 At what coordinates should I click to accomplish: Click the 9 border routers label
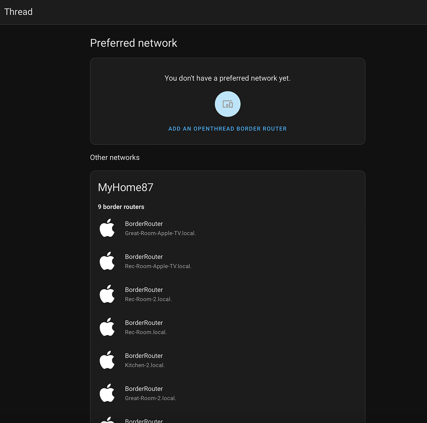tap(121, 207)
